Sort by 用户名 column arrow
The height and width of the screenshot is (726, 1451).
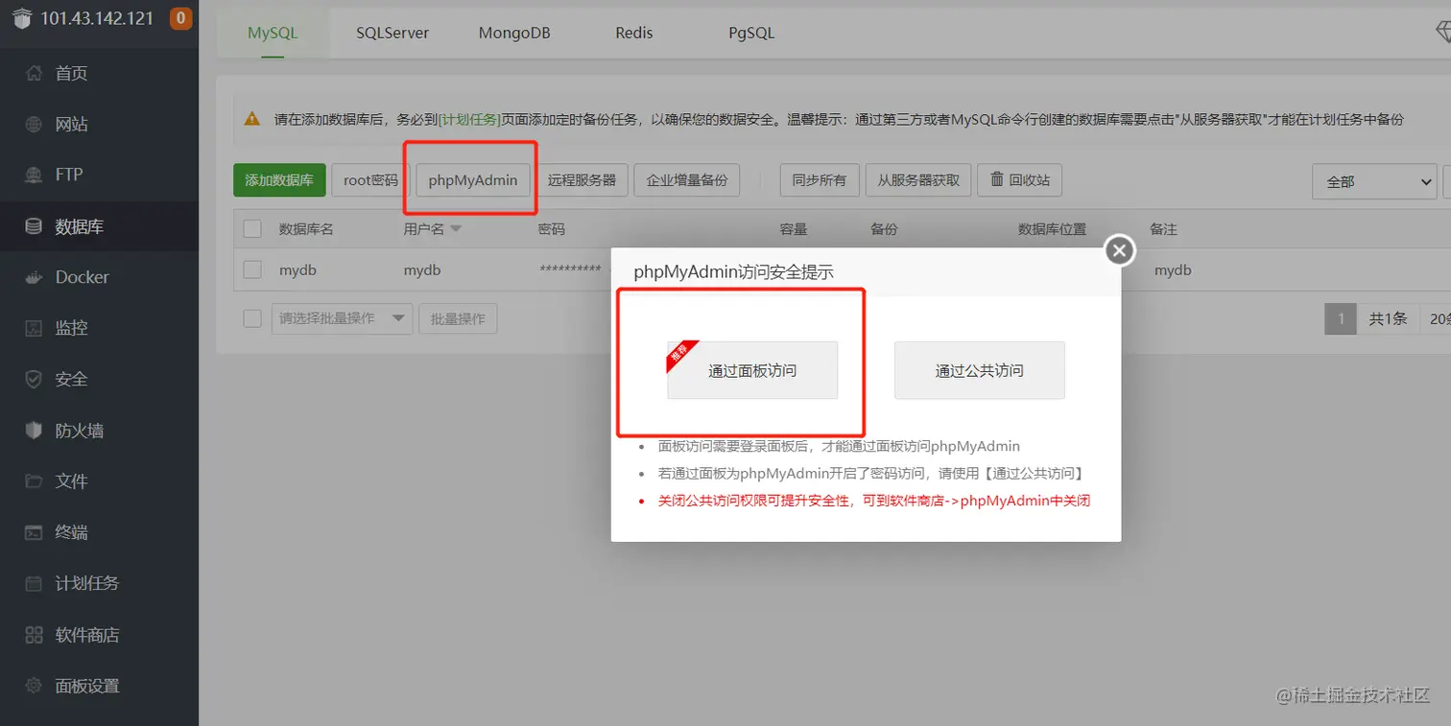(456, 229)
